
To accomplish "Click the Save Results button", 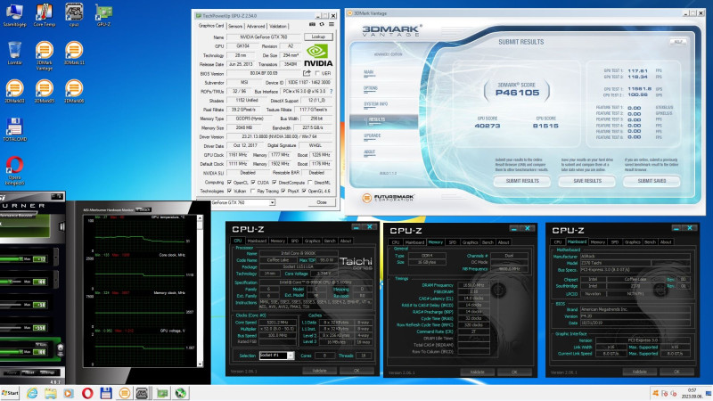I will pos(587,181).
